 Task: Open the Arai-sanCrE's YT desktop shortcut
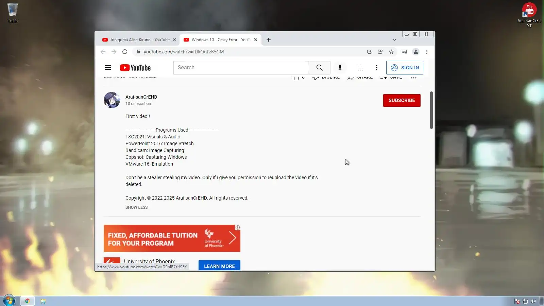(529, 15)
